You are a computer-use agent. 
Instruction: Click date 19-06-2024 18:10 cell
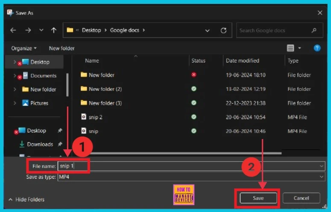point(246,75)
